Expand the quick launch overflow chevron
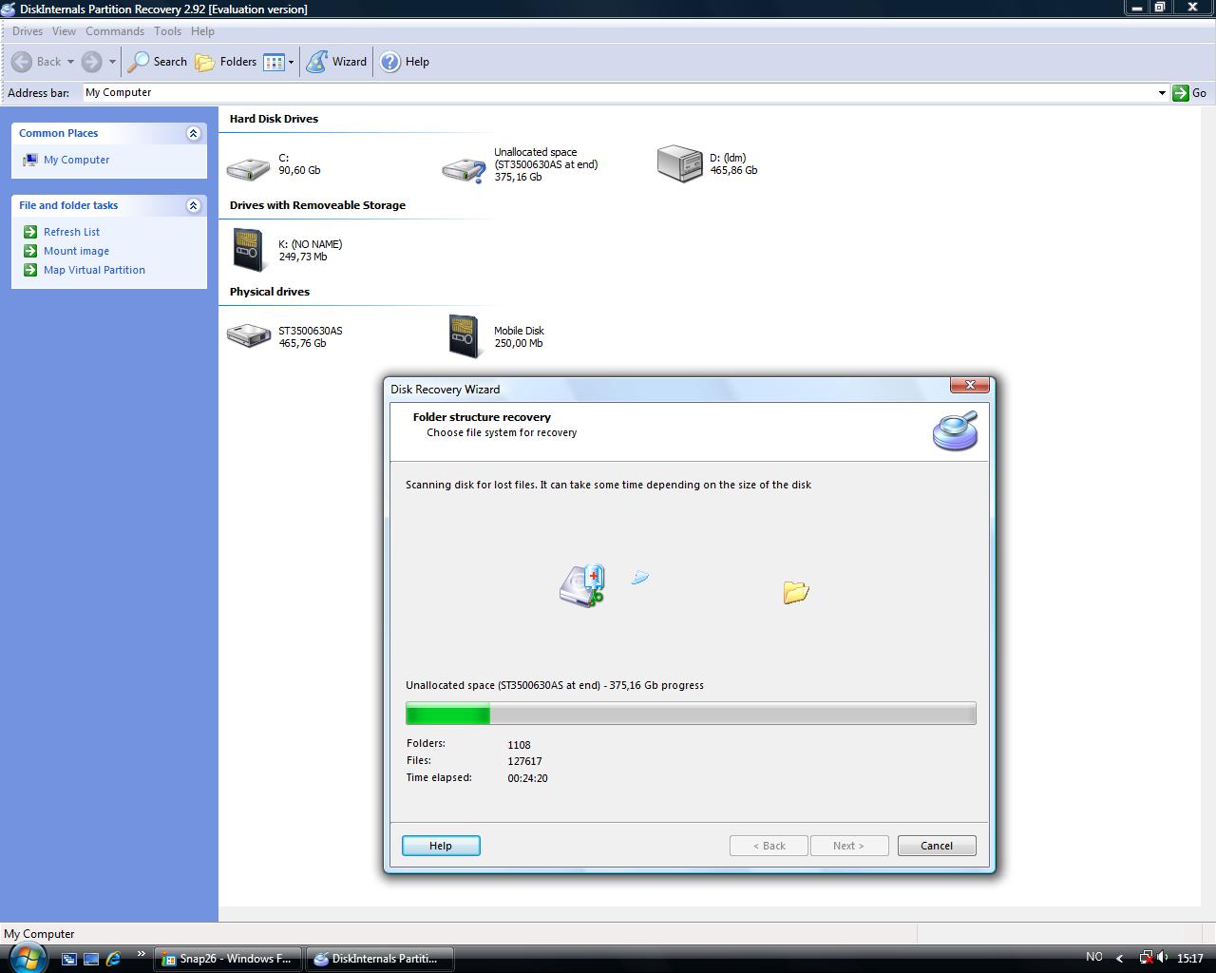The height and width of the screenshot is (973, 1216). (142, 954)
